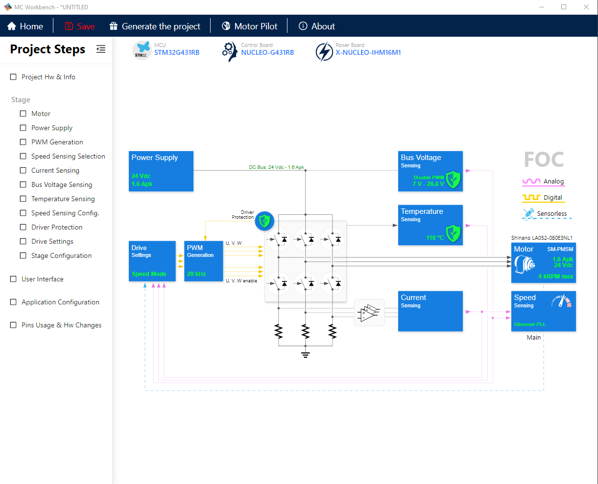Click the op-amp amplifier symbol

369,312
